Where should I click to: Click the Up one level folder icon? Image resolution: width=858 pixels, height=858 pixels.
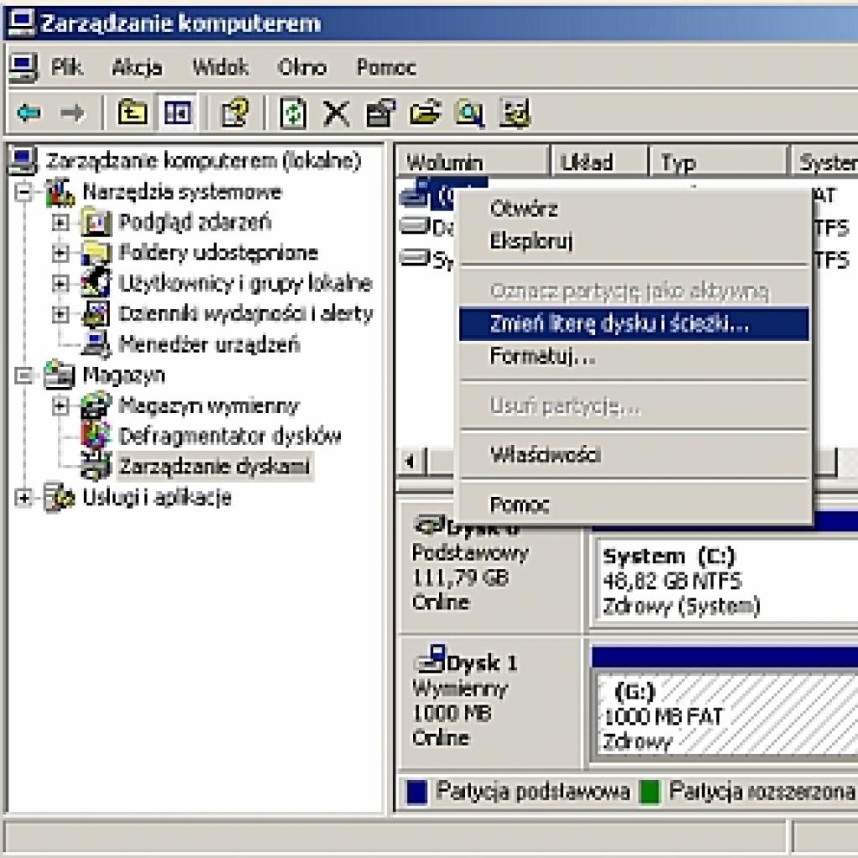133,113
